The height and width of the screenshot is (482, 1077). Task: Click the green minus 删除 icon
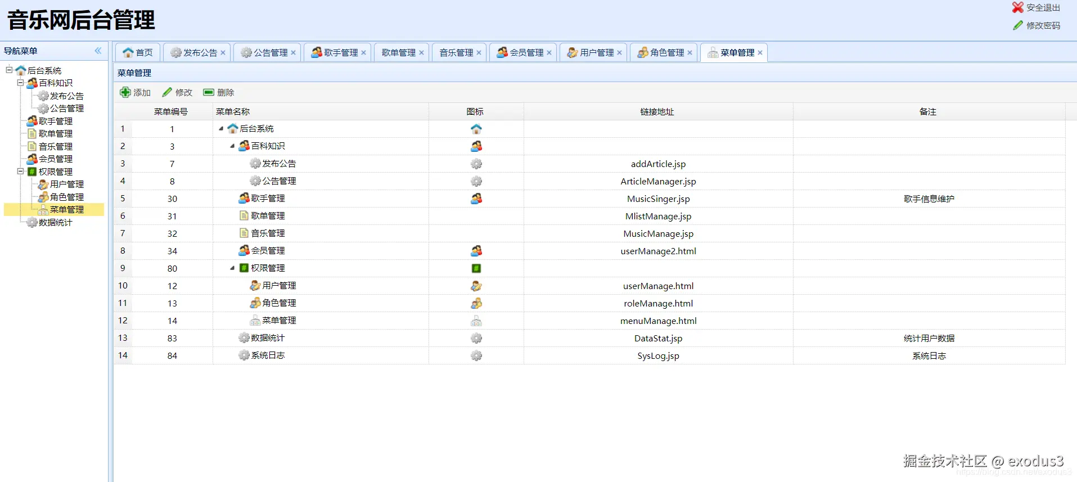[x=209, y=92]
